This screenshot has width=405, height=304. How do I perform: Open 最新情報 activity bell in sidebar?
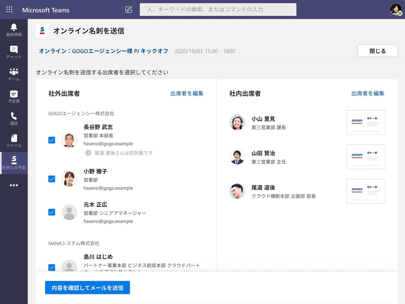14,30
